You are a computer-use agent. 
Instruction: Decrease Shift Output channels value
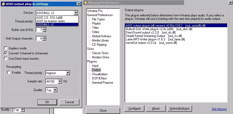click(44, 40)
